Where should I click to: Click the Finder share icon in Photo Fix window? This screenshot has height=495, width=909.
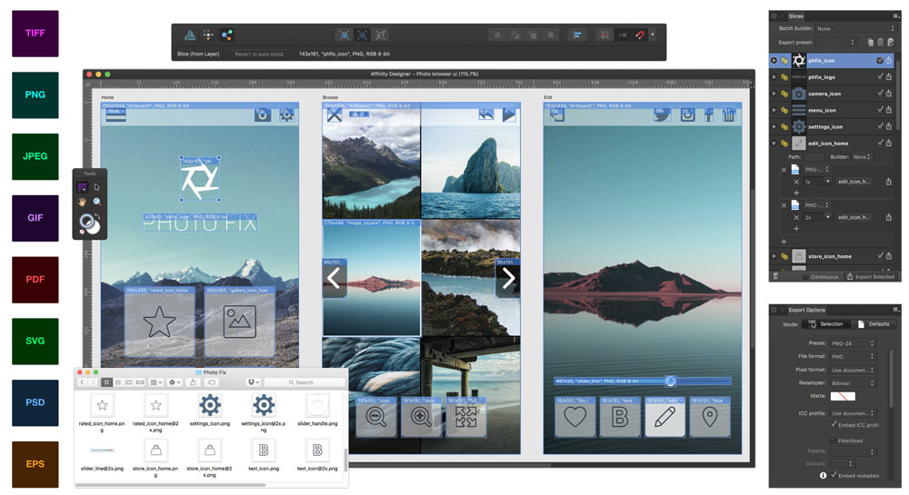(193, 382)
